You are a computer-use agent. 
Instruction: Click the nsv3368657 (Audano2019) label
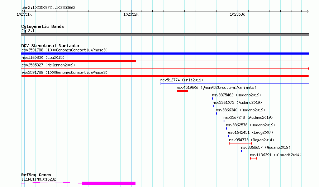pos(266,147)
